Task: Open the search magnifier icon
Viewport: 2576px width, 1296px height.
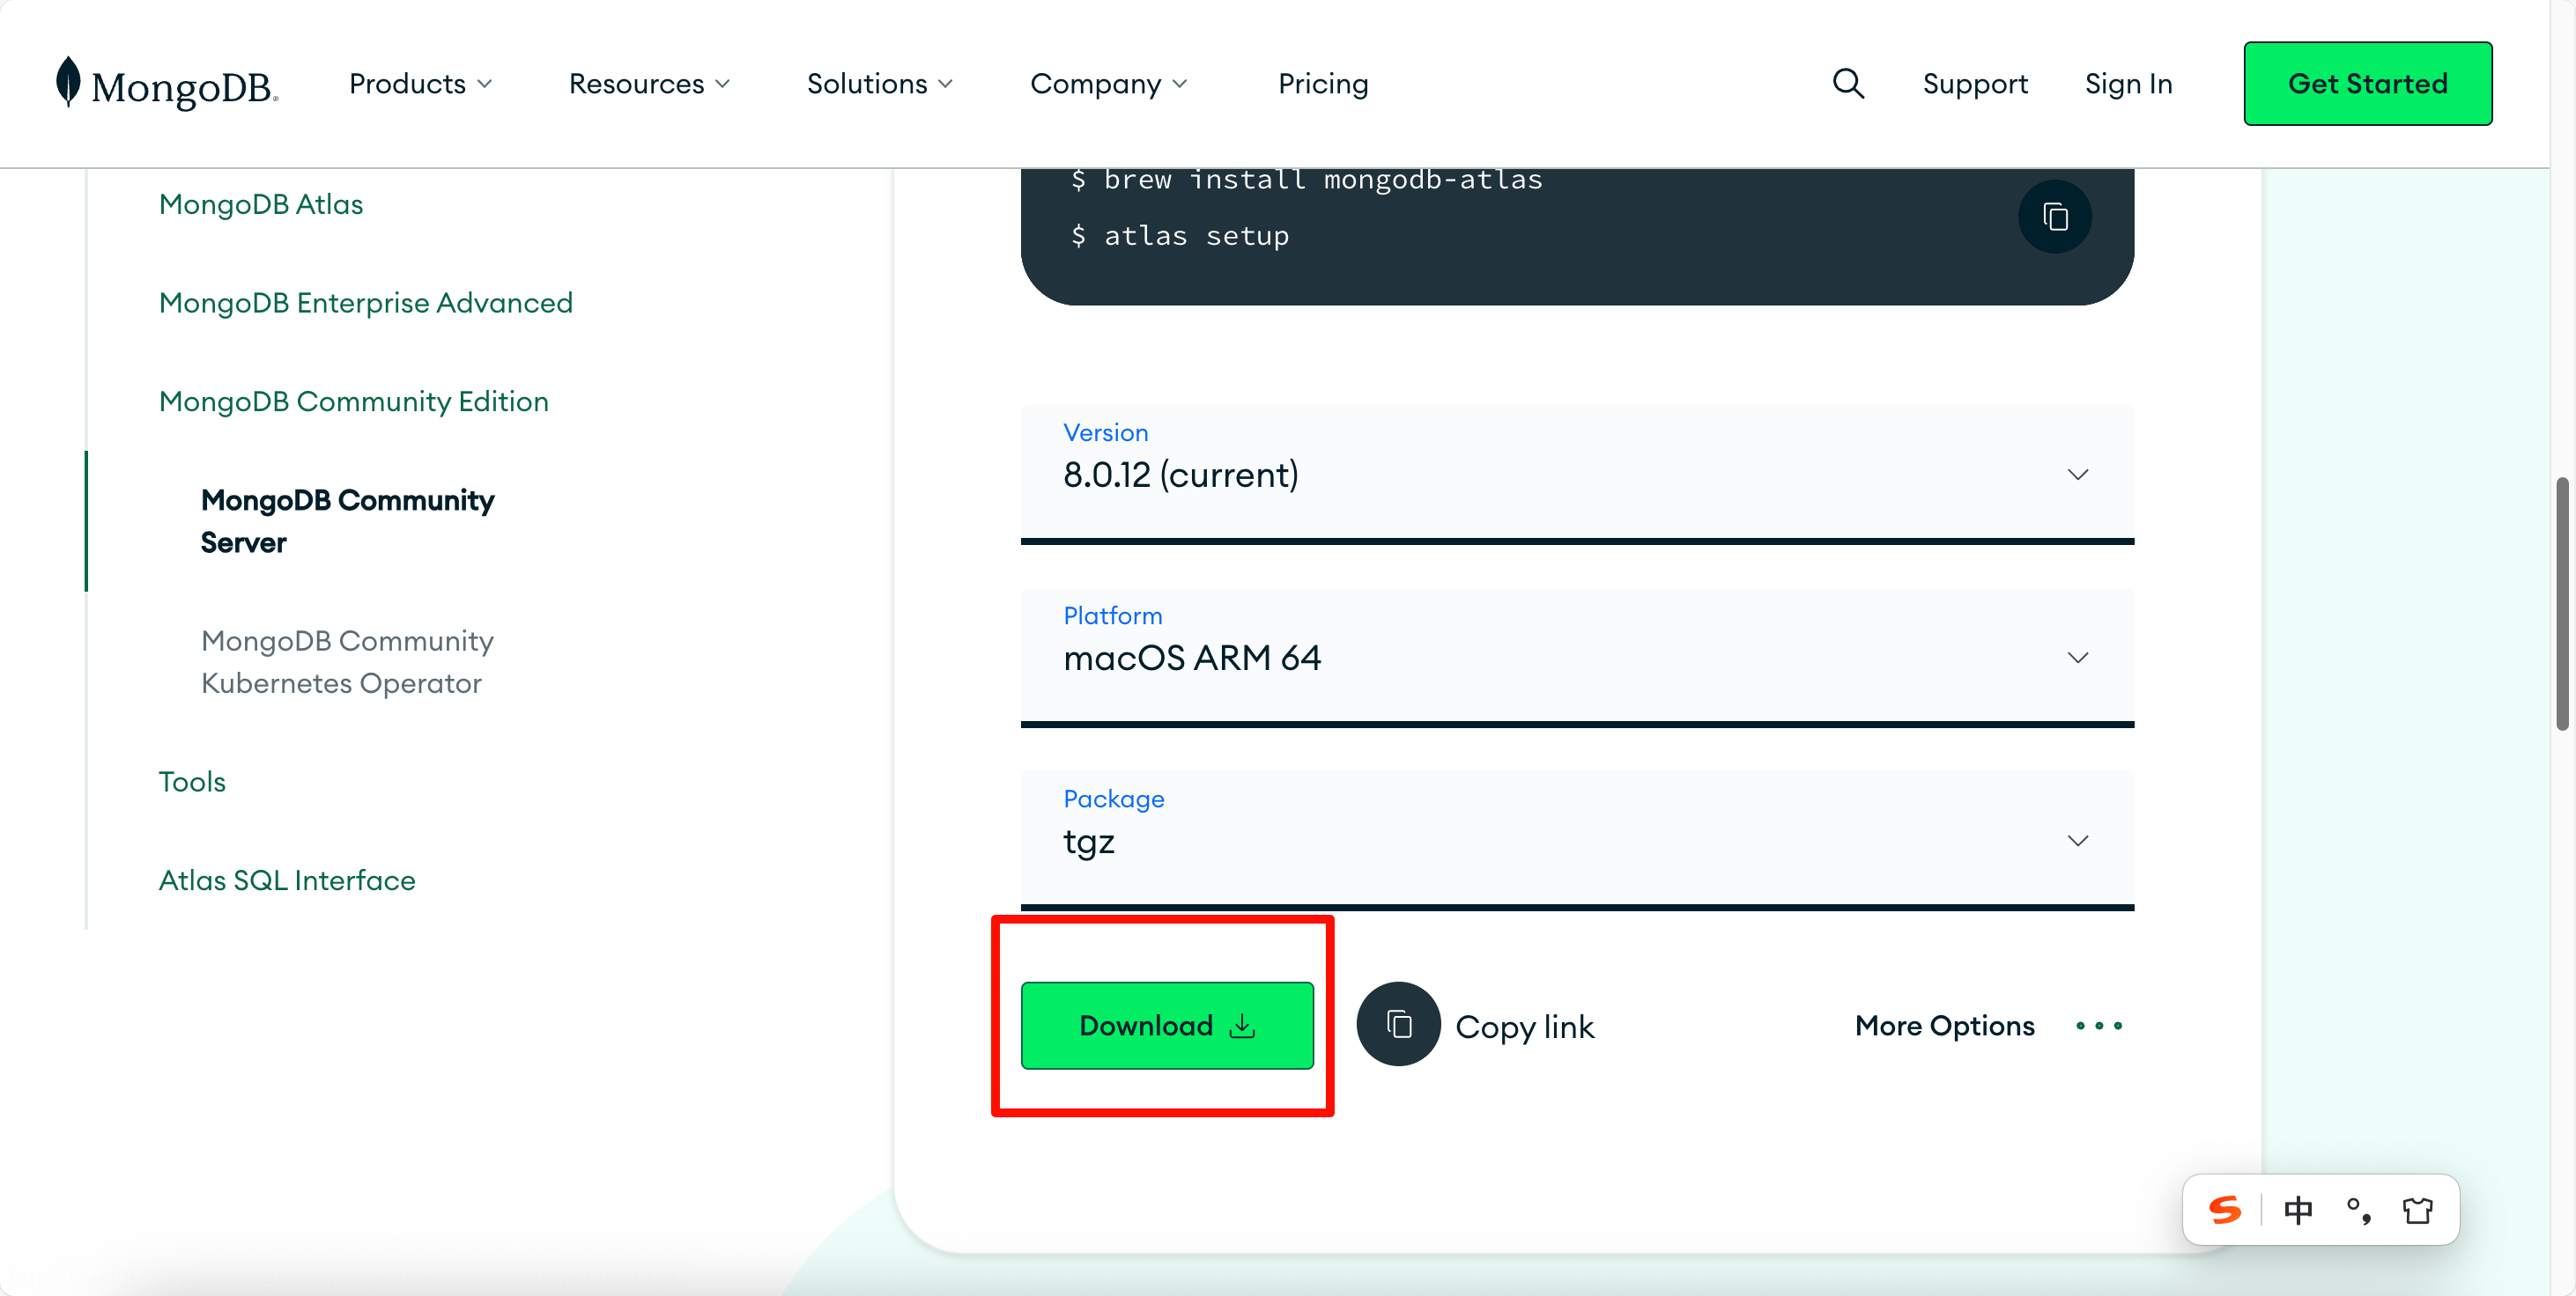Action: tap(1848, 84)
